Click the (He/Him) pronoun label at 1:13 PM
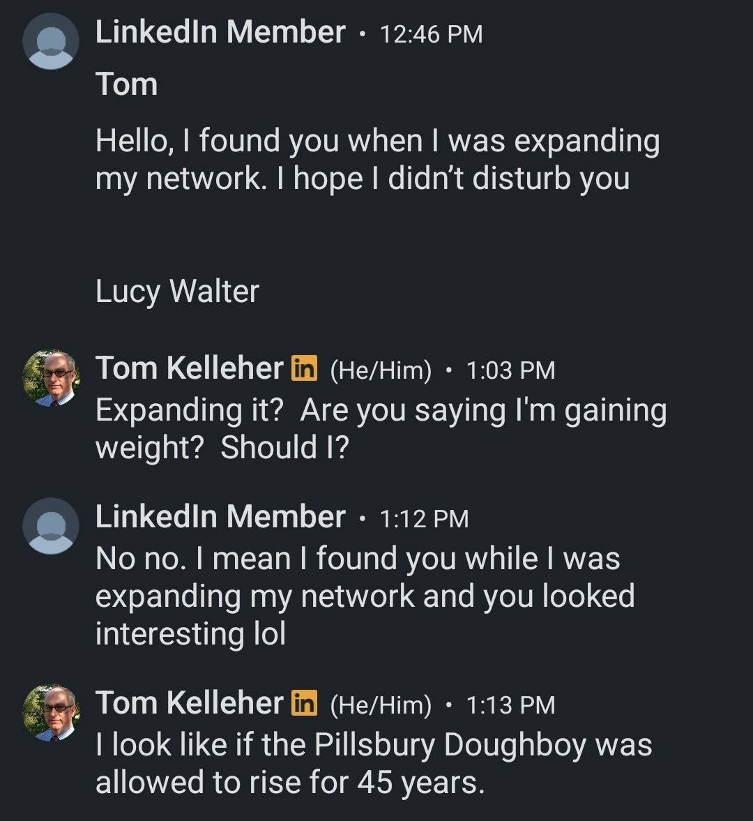753x821 pixels. [381, 705]
